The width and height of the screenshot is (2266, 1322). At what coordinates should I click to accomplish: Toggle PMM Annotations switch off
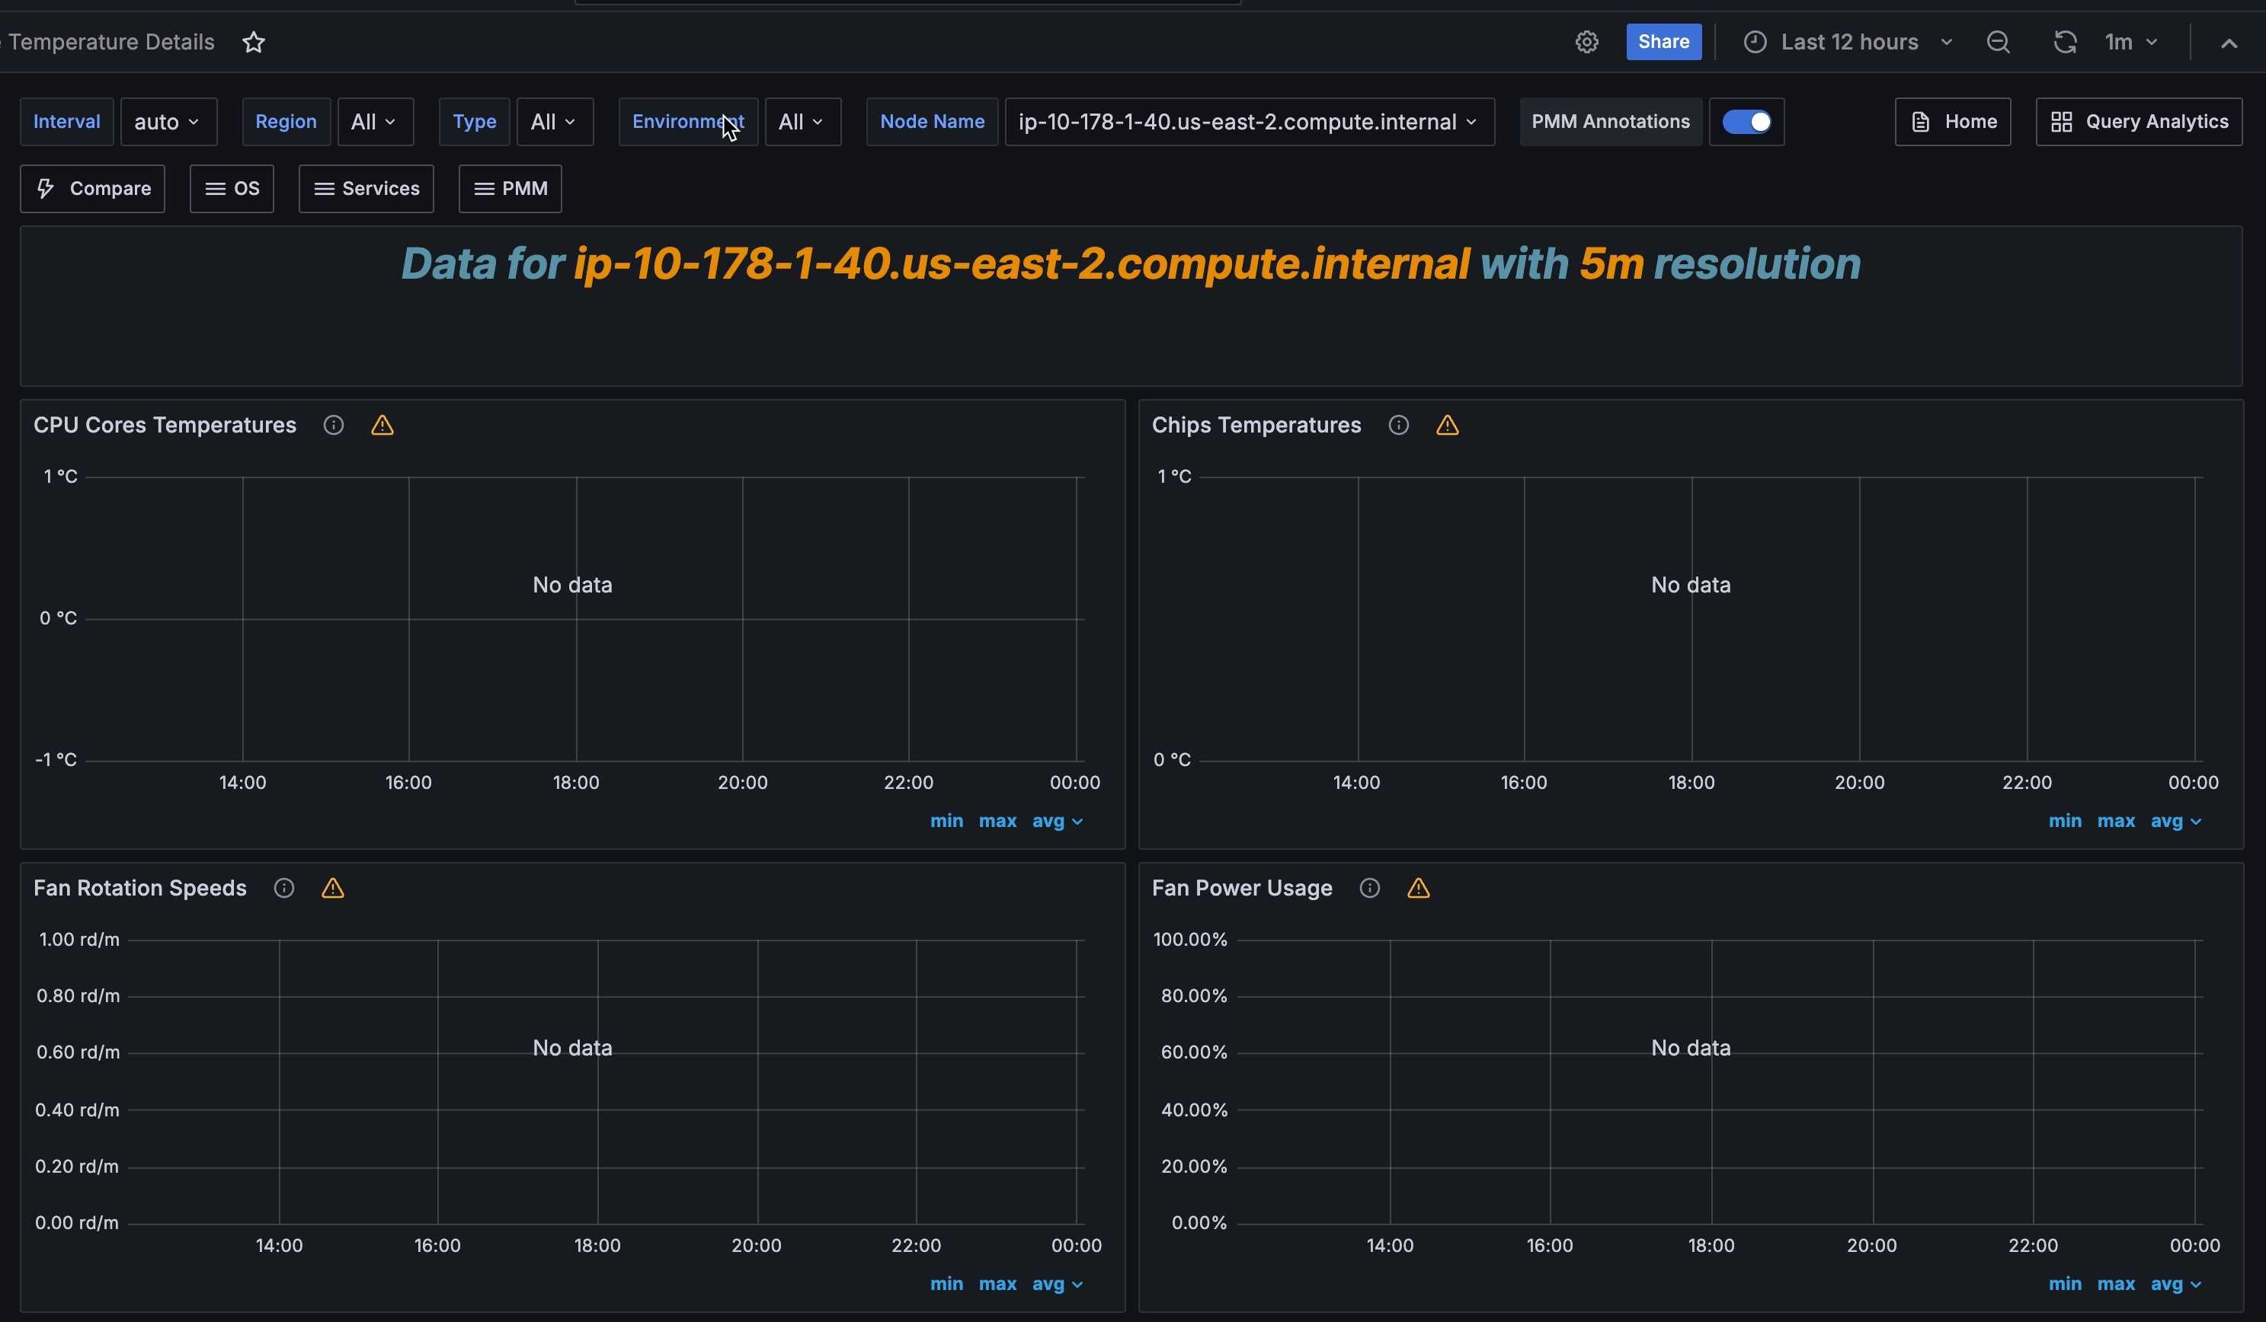click(x=1746, y=121)
